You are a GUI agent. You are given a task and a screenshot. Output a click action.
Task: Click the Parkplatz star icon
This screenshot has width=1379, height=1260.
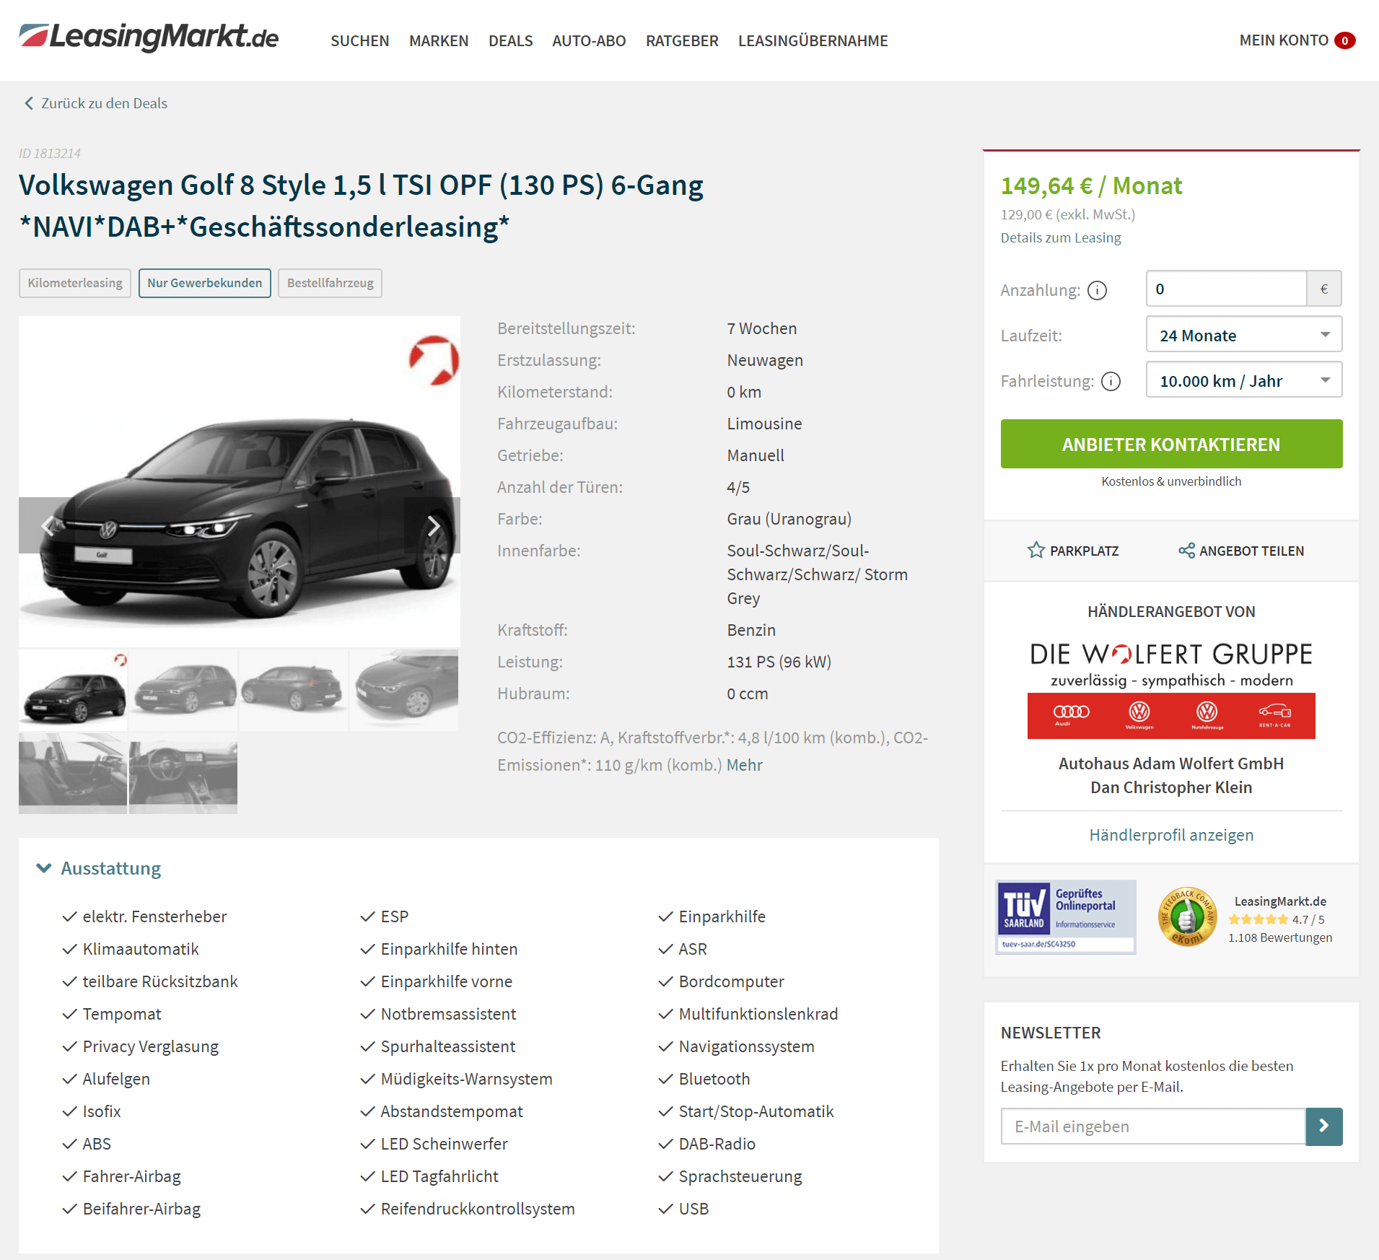[x=1036, y=551]
